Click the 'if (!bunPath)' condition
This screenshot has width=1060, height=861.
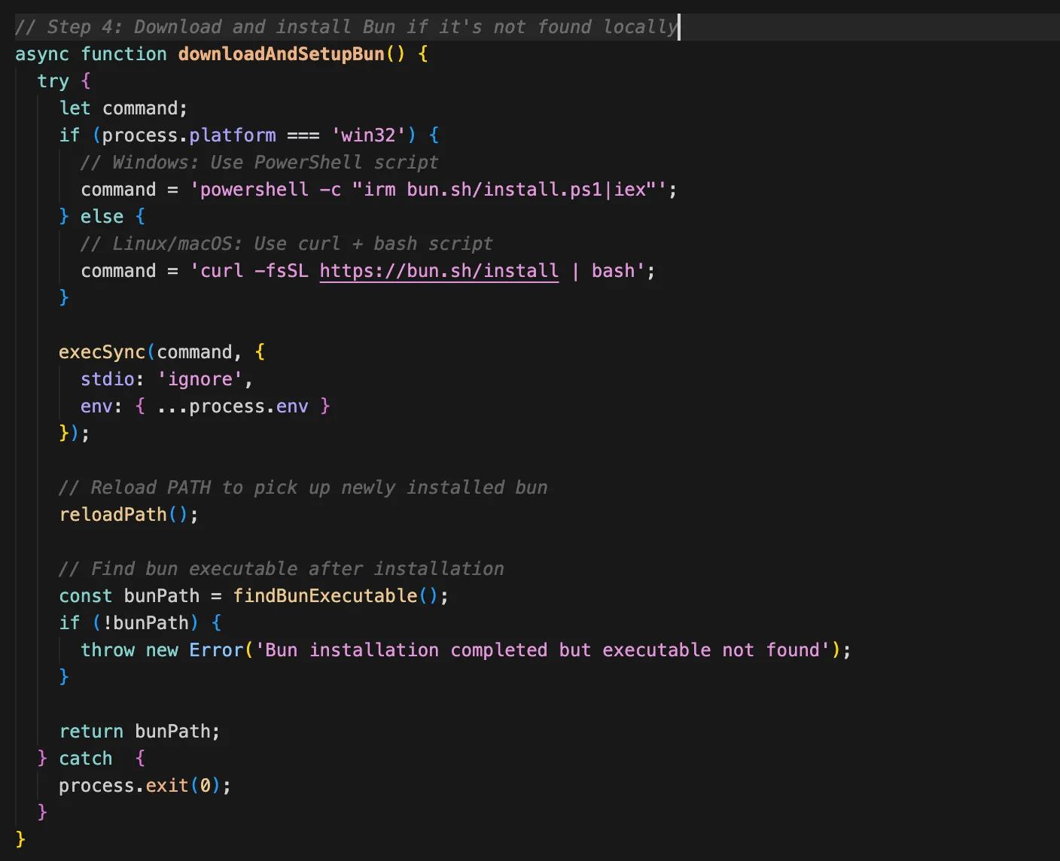(129, 623)
